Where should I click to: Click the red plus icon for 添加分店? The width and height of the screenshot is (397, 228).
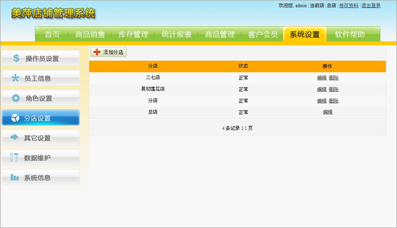(97, 52)
